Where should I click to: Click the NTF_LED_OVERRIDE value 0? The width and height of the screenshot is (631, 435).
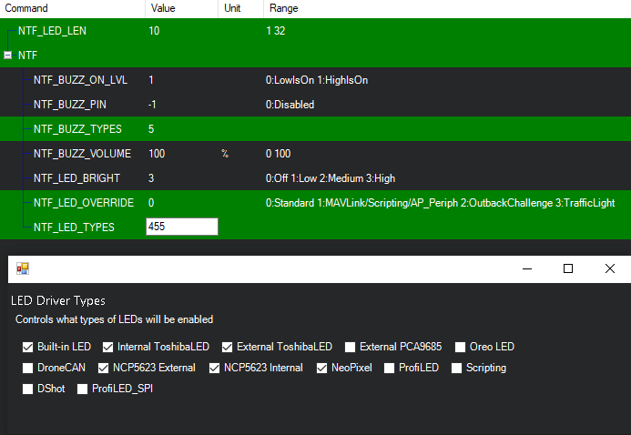tap(151, 203)
